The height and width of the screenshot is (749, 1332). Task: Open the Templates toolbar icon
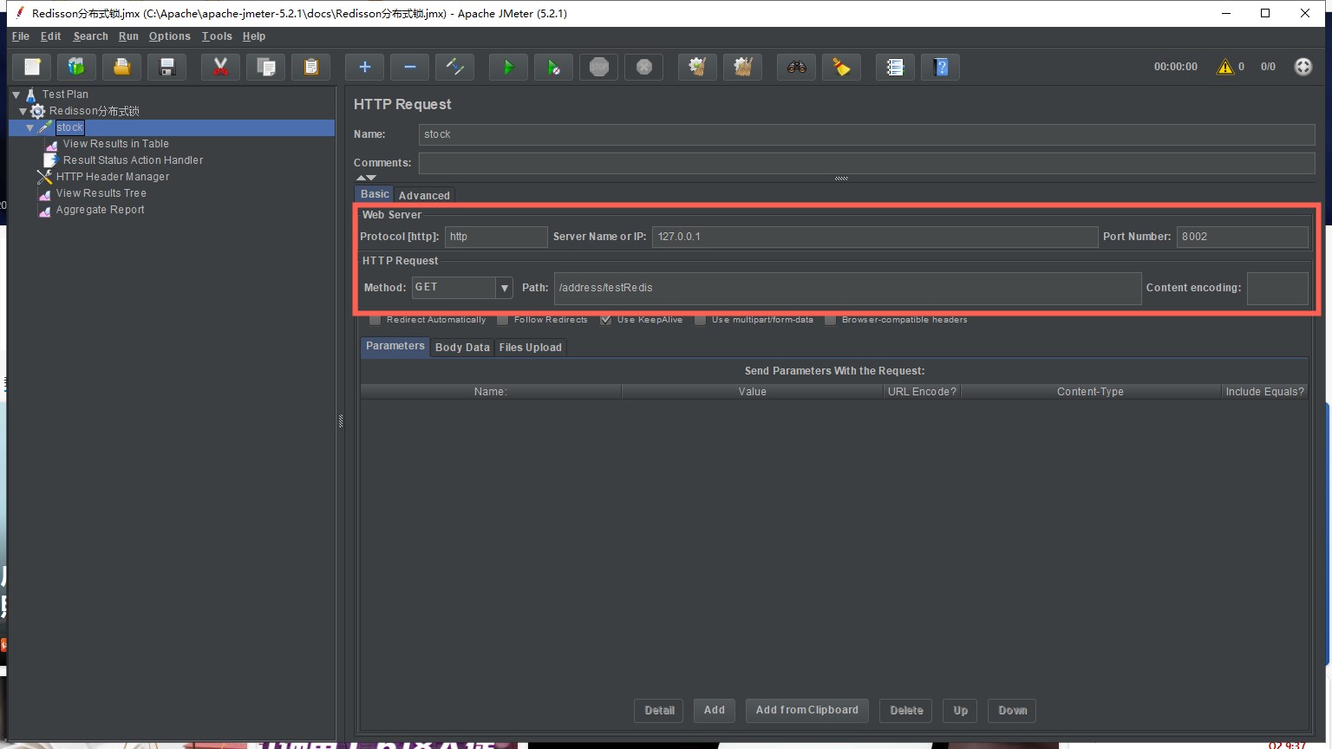point(77,67)
